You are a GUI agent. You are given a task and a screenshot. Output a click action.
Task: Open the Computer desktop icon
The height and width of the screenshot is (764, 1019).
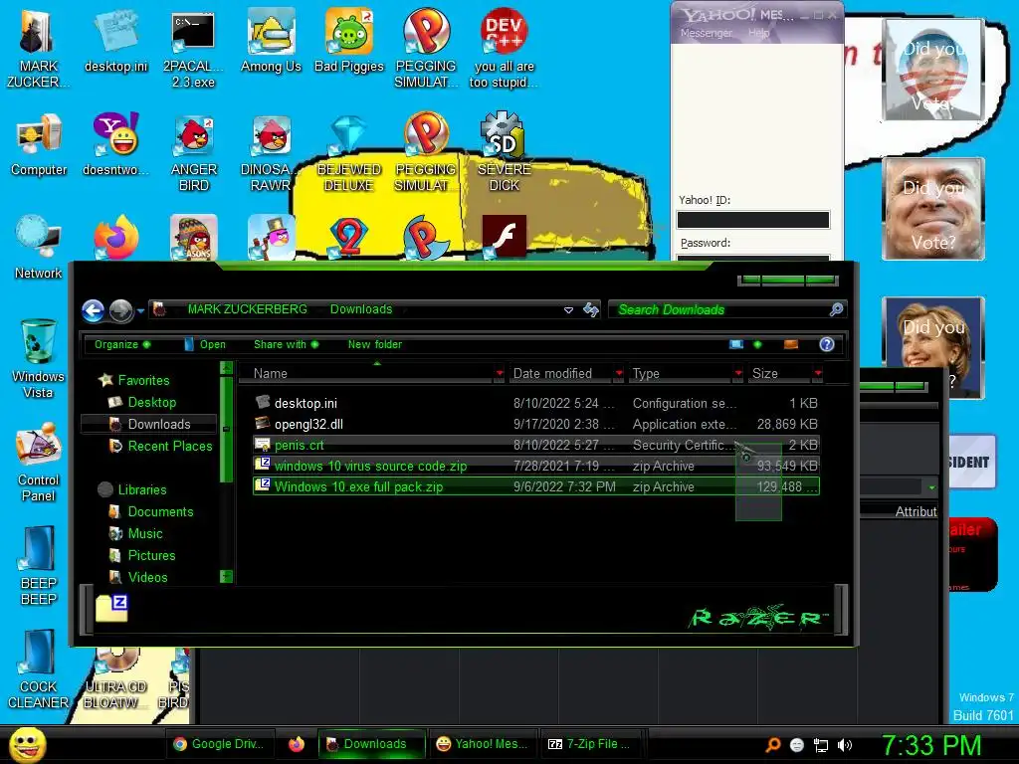click(39, 145)
